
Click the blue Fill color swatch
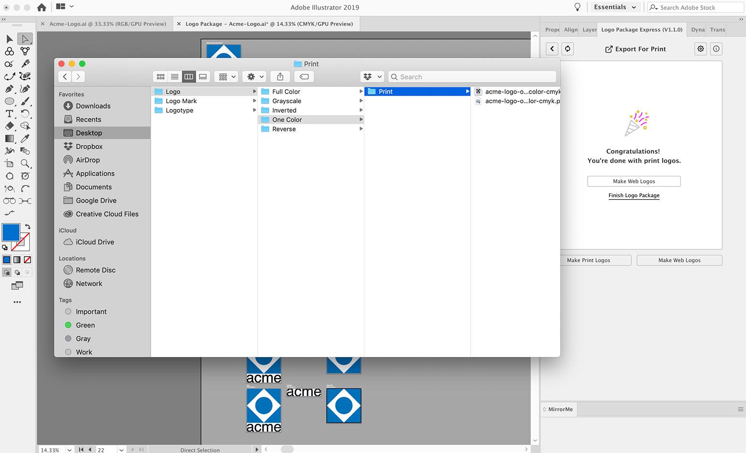pos(11,233)
